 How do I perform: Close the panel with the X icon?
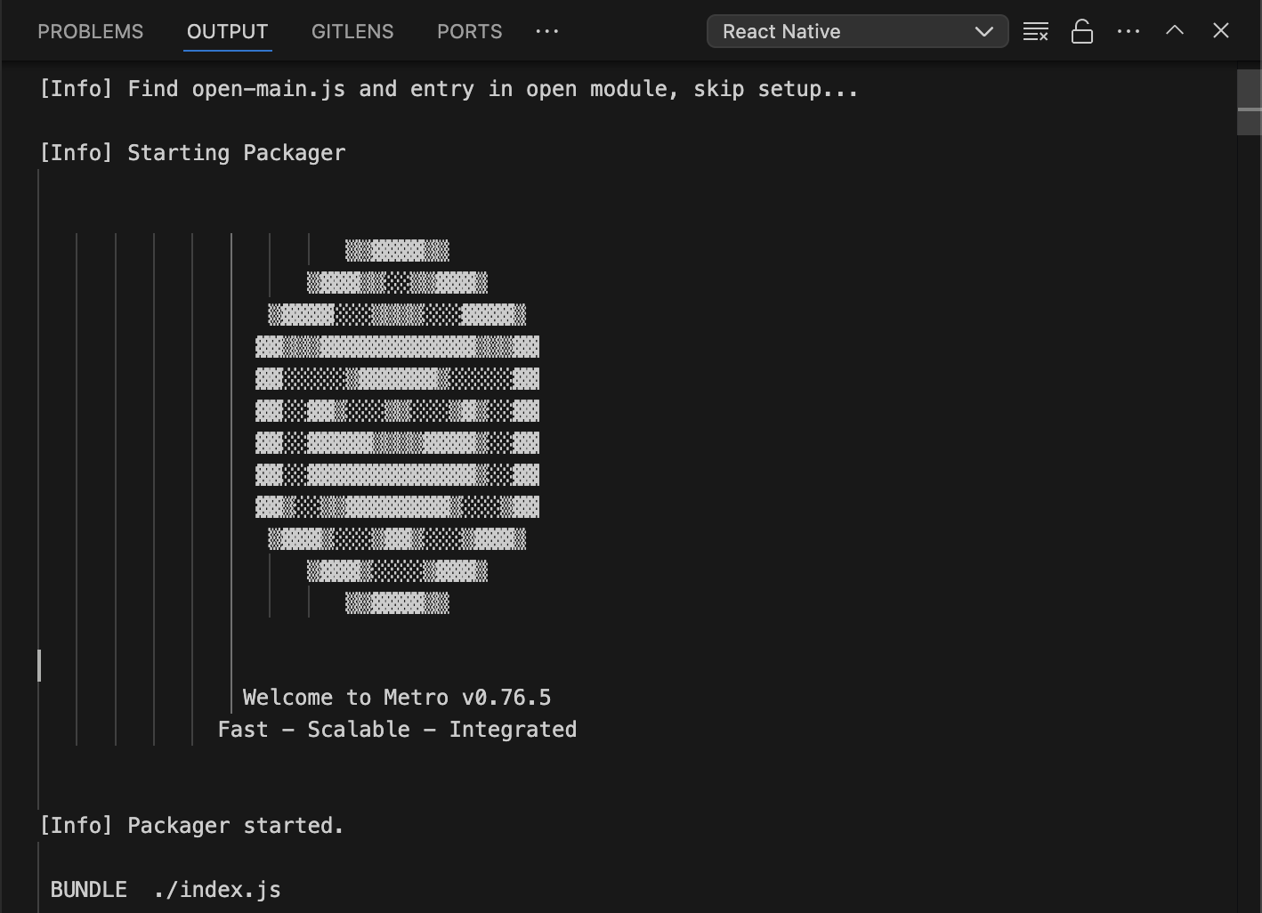1220,31
